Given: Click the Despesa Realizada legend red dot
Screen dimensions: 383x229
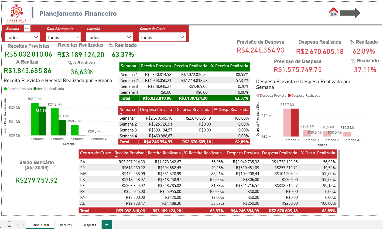Looking at the screenshot, I should [289, 96].
